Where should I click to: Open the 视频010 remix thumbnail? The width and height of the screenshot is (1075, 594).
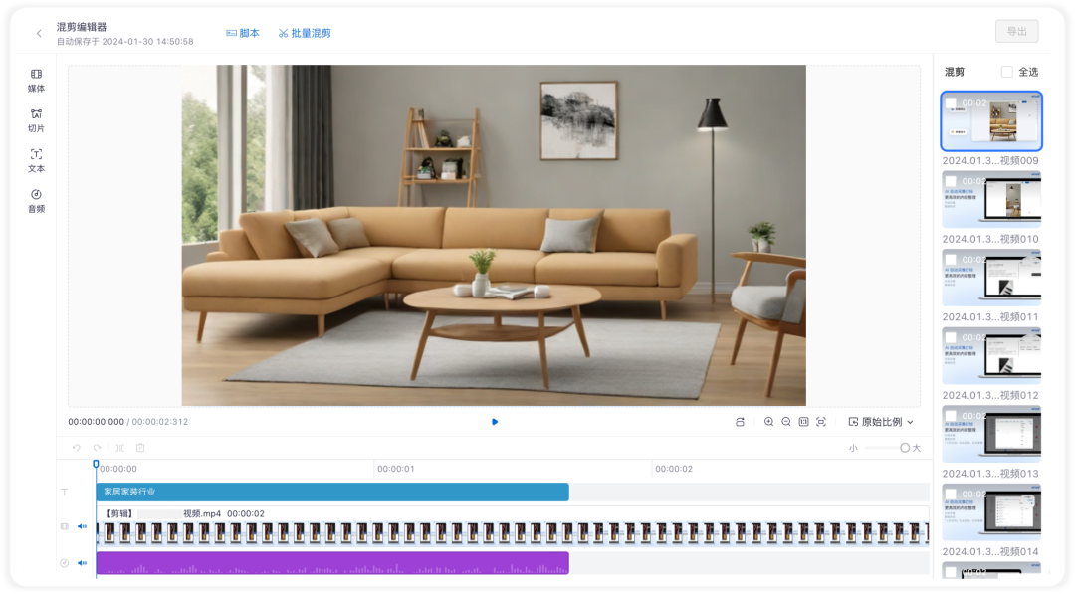coord(991,199)
